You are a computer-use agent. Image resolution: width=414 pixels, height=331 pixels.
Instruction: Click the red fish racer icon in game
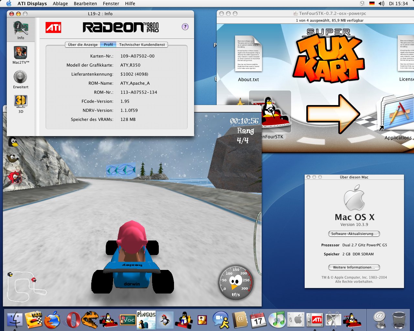[x=14, y=177]
